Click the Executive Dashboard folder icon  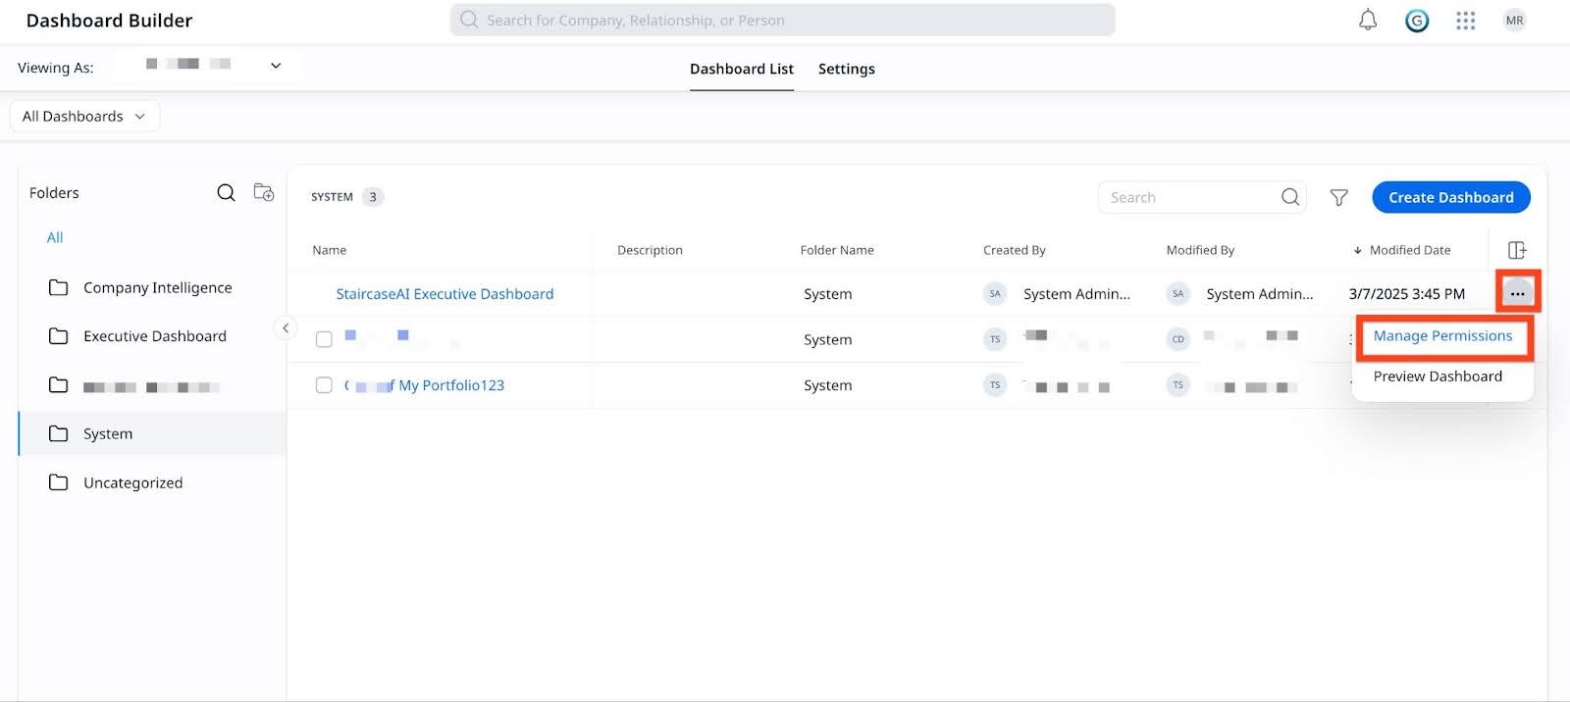coord(59,336)
